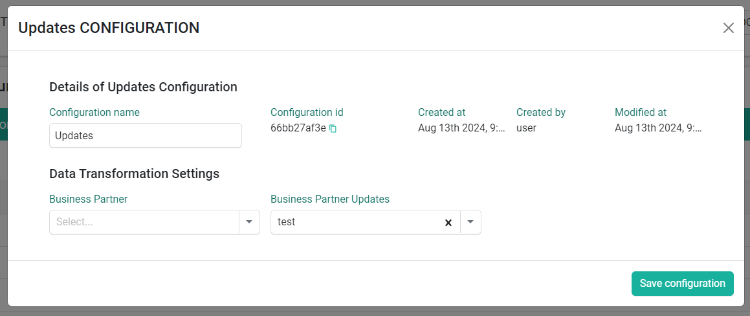Click the 'Updates CONFIGURATION' dialog title
The width and height of the screenshot is (750, 316).
coord(109,28)
